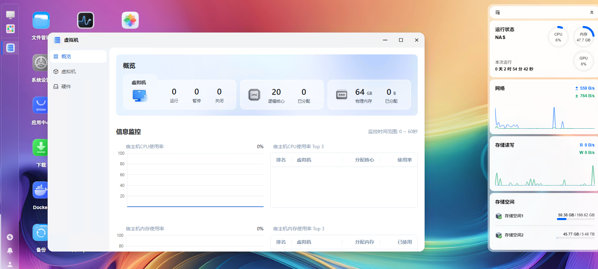Open the 应用中心 STORE desktop icon

40,105
